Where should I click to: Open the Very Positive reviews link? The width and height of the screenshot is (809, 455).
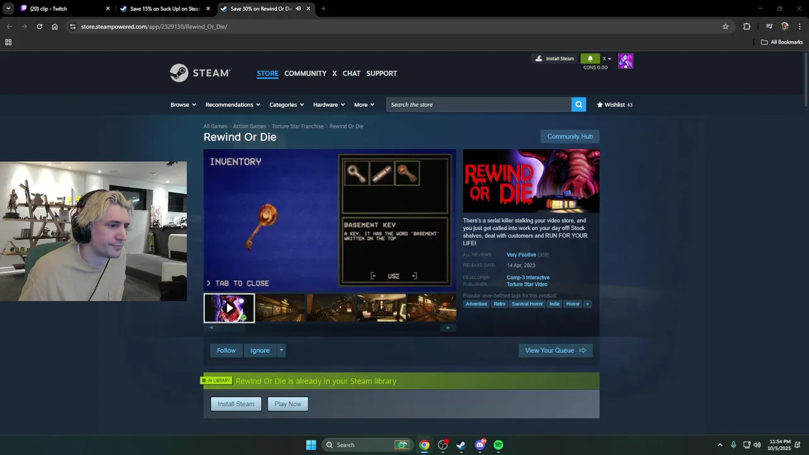[x=521, y=255]
